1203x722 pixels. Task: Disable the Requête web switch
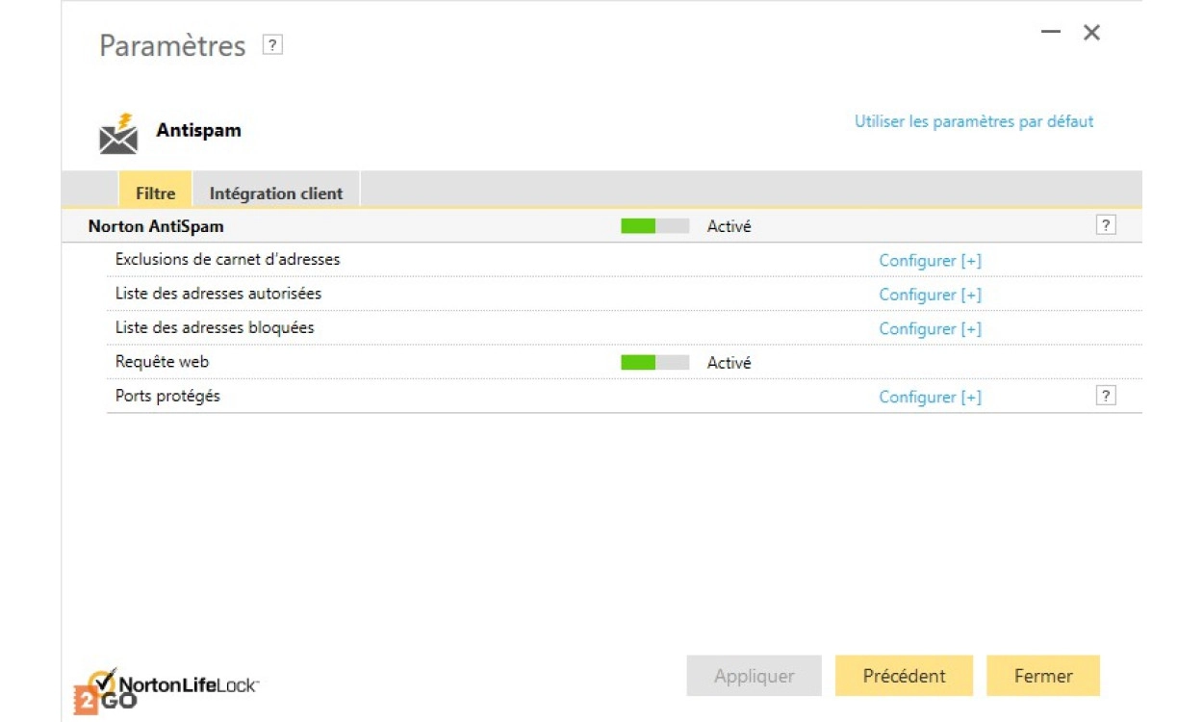(654, 363)
